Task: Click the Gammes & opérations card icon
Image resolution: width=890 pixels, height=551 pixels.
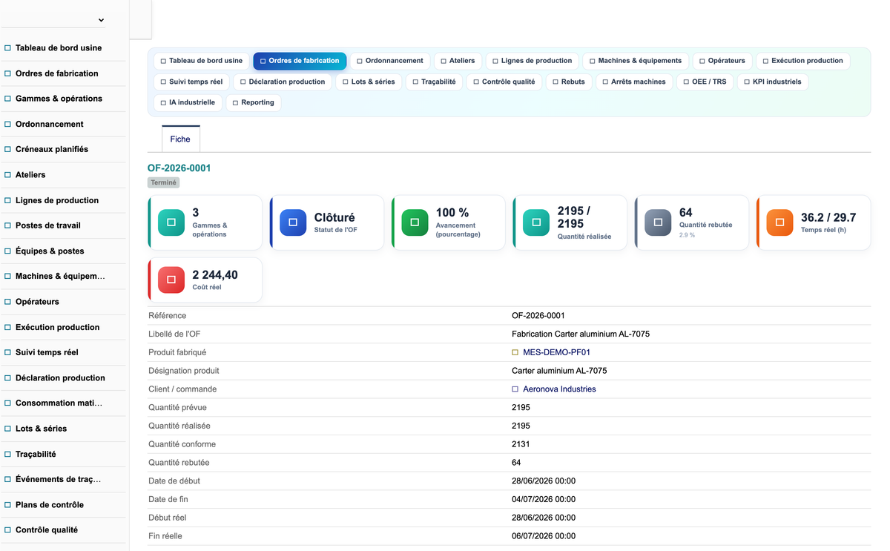Action: click(x=171, y=222)
